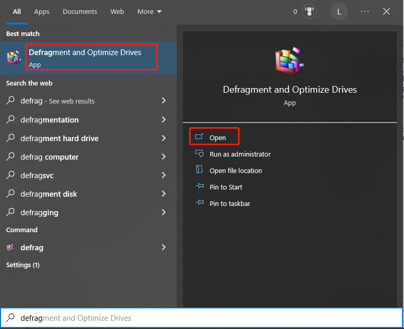Expand the 'defragging' arrow

pyautogui.click(x=163, y=212)
